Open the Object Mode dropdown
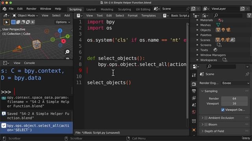252x141 pixels. coord(25,16)
